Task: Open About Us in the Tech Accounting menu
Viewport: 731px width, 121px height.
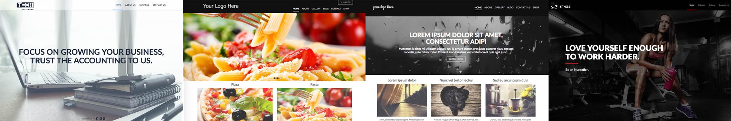Action: [130, 5]
